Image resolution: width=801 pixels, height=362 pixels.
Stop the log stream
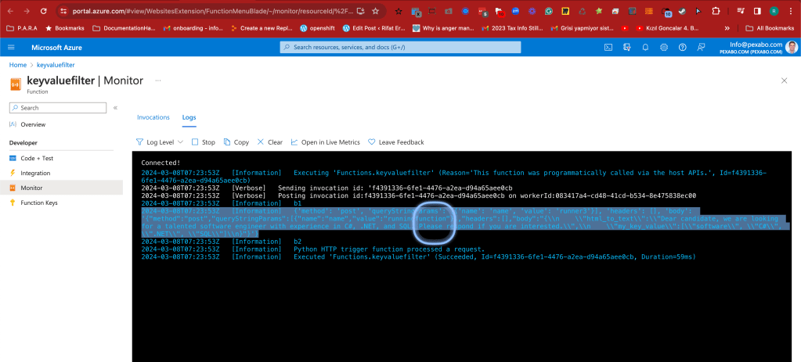click(x=204, y=142)
